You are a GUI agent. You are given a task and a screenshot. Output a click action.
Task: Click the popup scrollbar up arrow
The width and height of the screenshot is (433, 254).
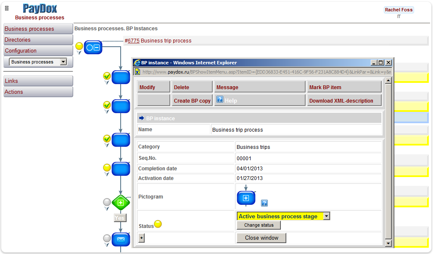[x=388, y=81]
